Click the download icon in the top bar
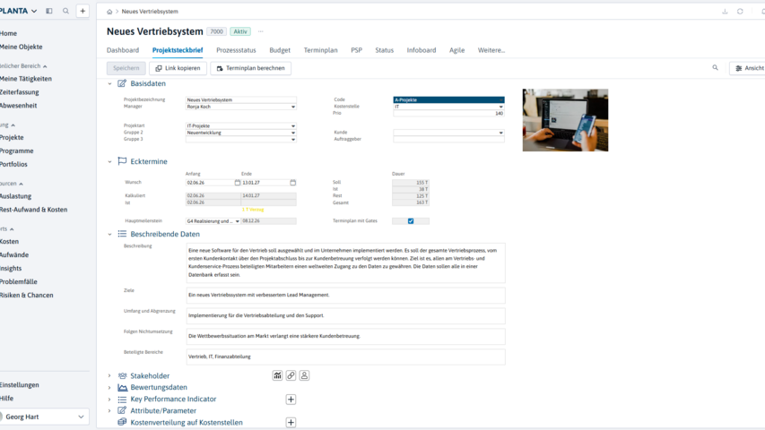Image resolution: width=765 pixels, height=430 pixels. coord(725,12)
